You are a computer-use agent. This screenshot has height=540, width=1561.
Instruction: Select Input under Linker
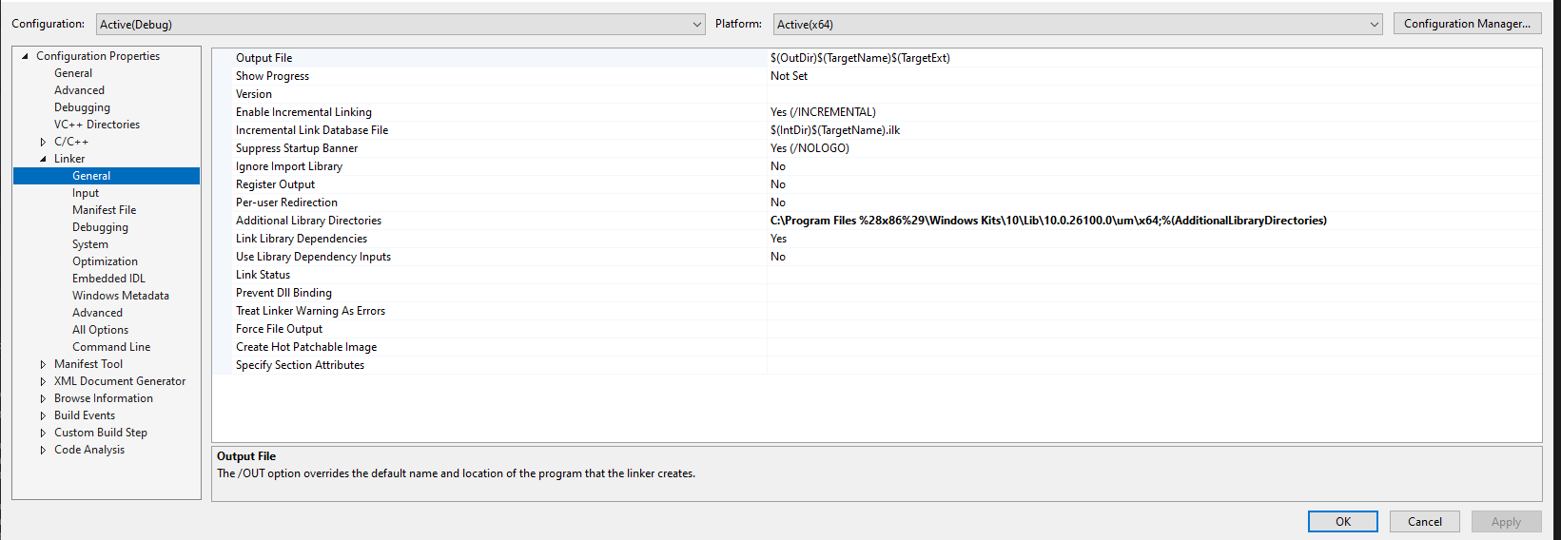point(86,193)
